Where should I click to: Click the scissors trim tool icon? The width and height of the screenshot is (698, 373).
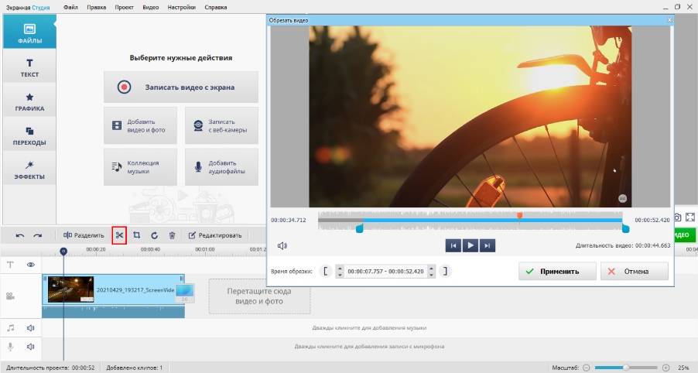click(x=118, y=235)
